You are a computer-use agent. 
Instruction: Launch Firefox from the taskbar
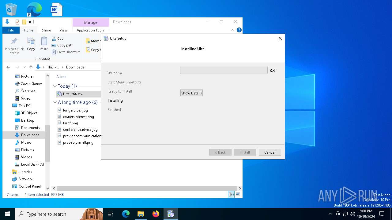tap(156, 214)
